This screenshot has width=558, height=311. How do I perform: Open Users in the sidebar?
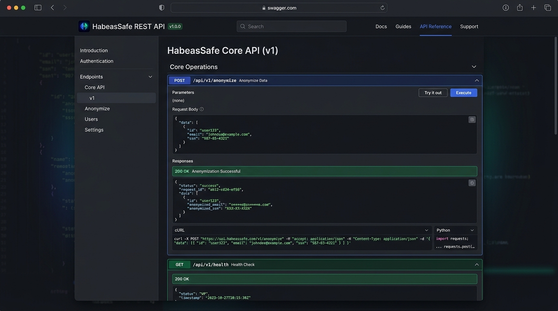pyautogui.click(x=91, y=119)
